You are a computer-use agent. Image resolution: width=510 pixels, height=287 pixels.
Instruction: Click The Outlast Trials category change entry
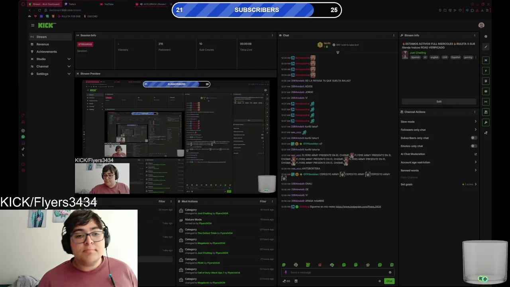(x=226, y=231)
